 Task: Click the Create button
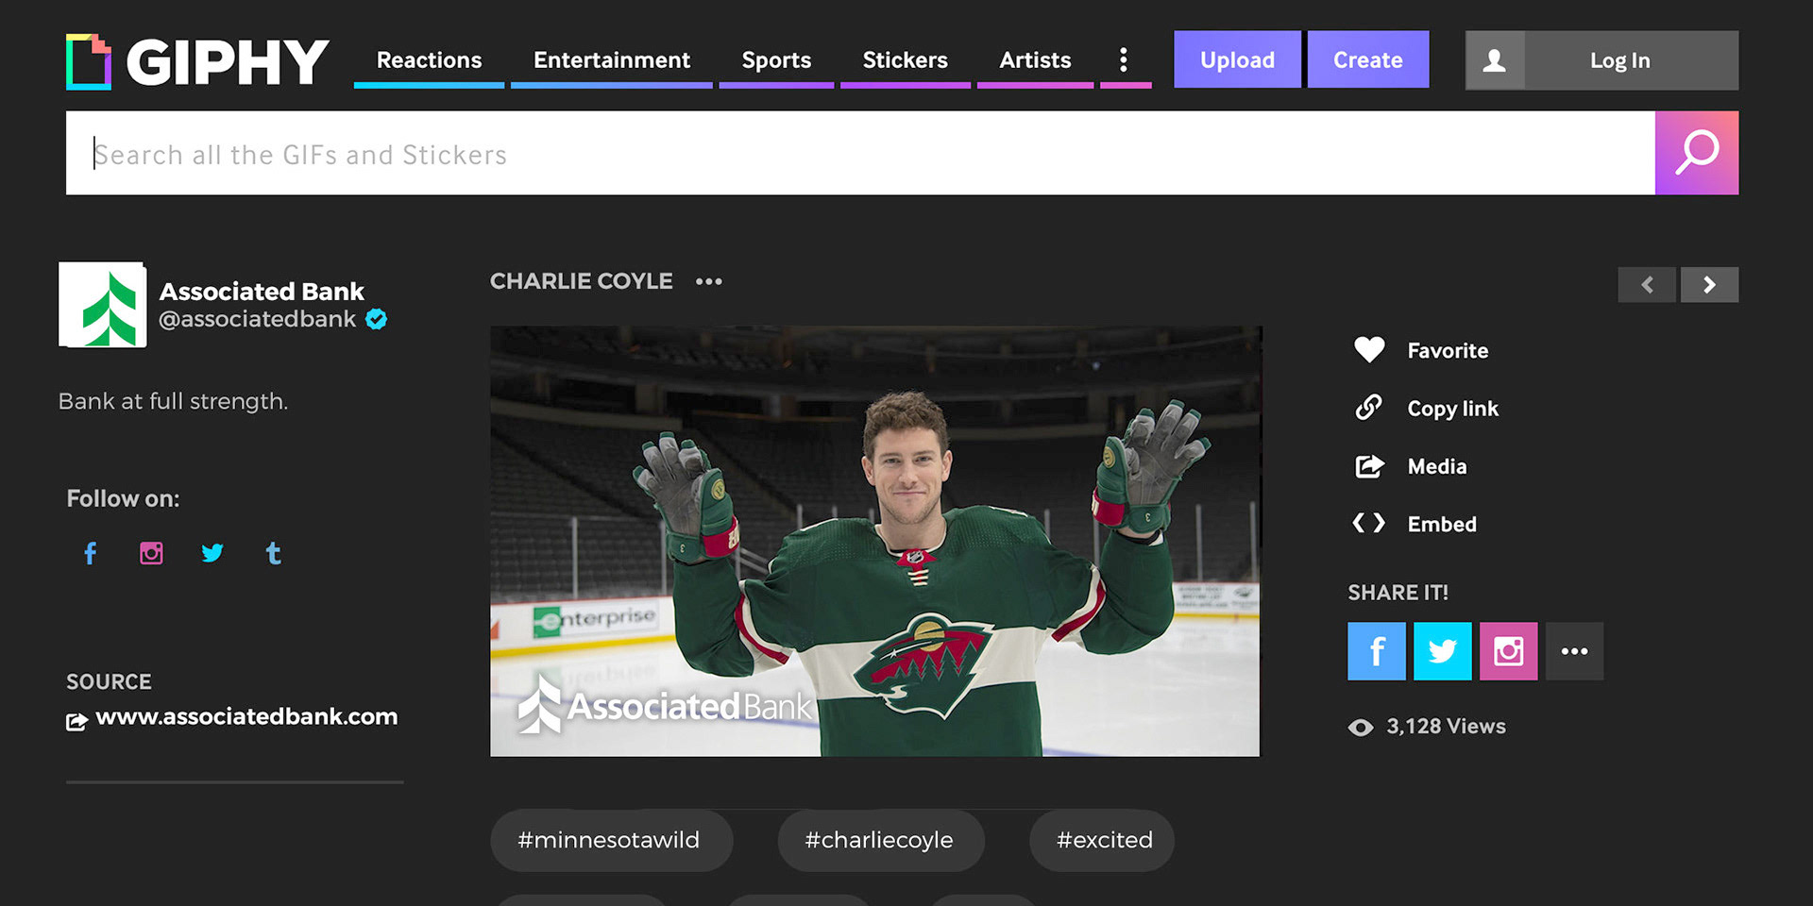(x=1367, y=59)
